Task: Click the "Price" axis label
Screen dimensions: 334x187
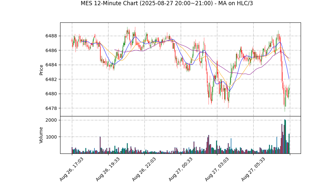Action: [41, 70]
